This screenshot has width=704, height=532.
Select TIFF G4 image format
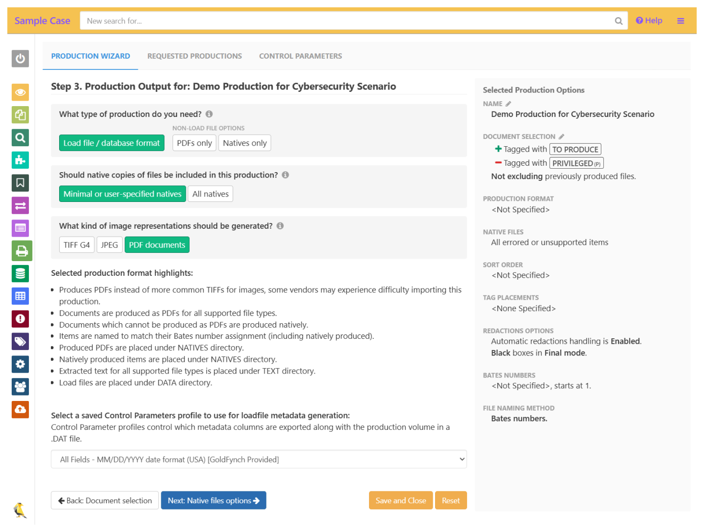point(77,245)
